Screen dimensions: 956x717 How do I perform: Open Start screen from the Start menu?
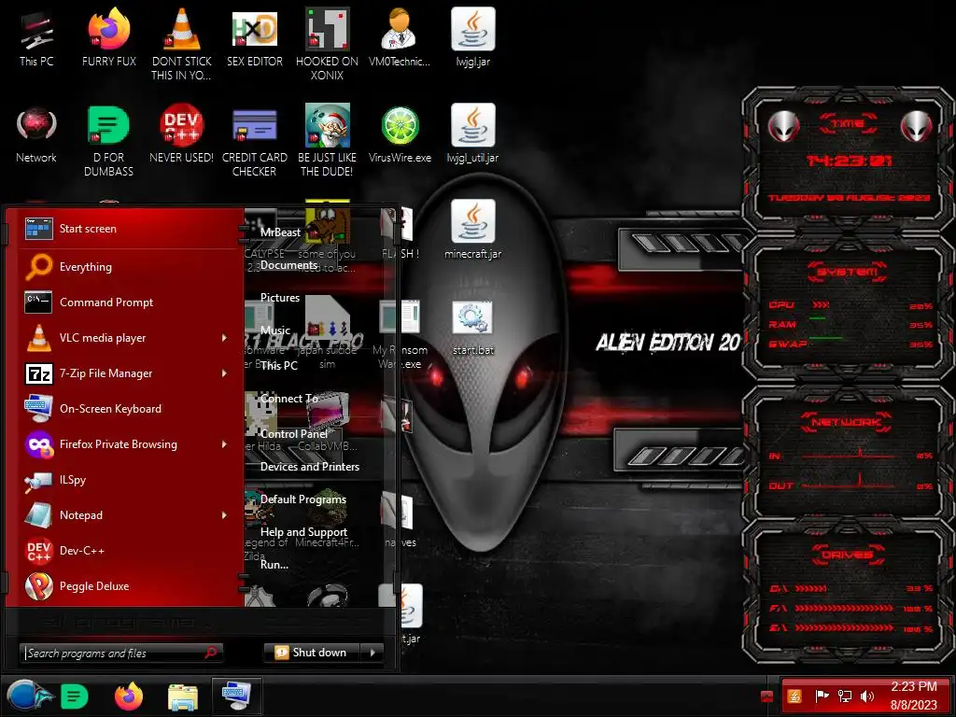coord(126,229)
